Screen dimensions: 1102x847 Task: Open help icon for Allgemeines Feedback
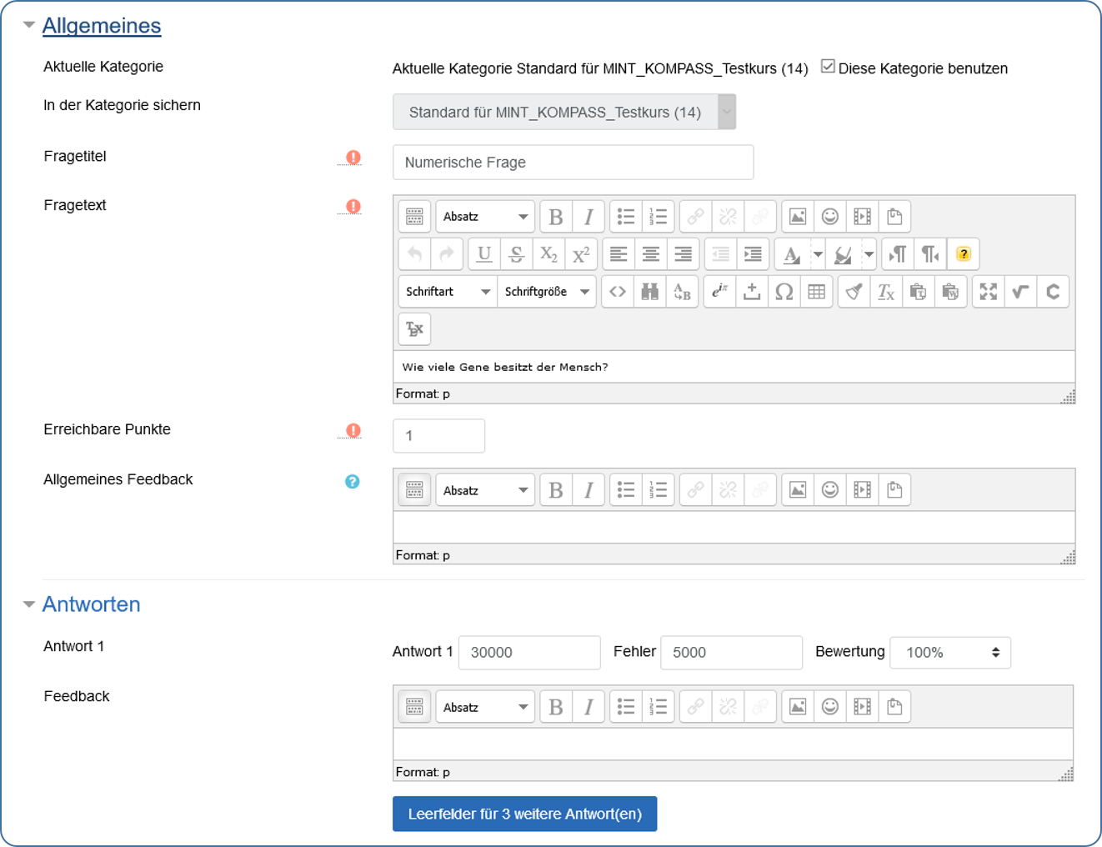click(x=353, y=481)
